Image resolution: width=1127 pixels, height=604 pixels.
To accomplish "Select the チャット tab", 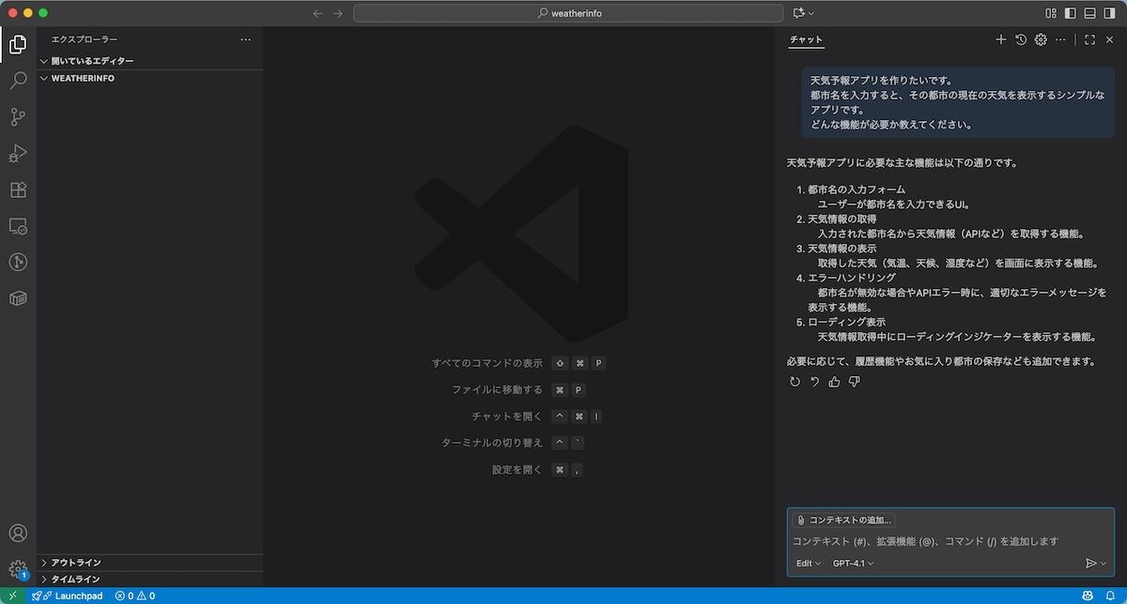I will (806, 39).
